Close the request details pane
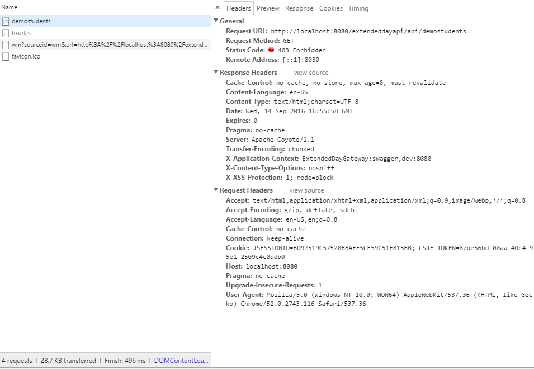 [x=218, y=7]
